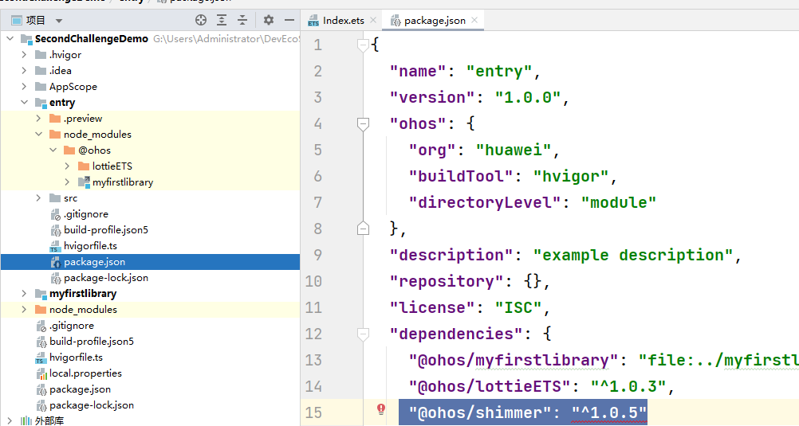Click "example description" text on line 9
Image resolution: width=799 pixels, height=426 pixels.
point(632,255)
